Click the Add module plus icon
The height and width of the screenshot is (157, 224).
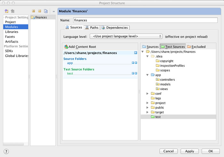[33, 11]
